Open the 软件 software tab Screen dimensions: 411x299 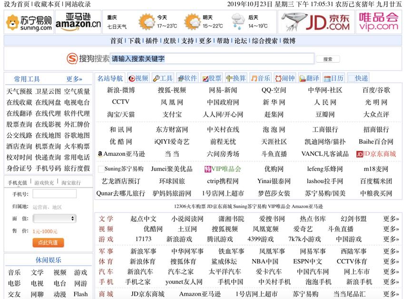pos(187,78)
